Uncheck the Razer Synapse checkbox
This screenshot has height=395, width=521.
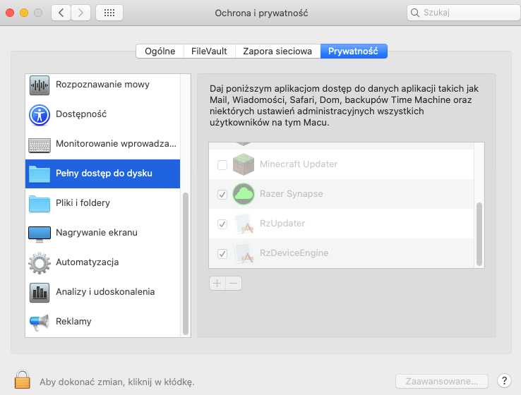pyautogui.click(x=222, y=194)
